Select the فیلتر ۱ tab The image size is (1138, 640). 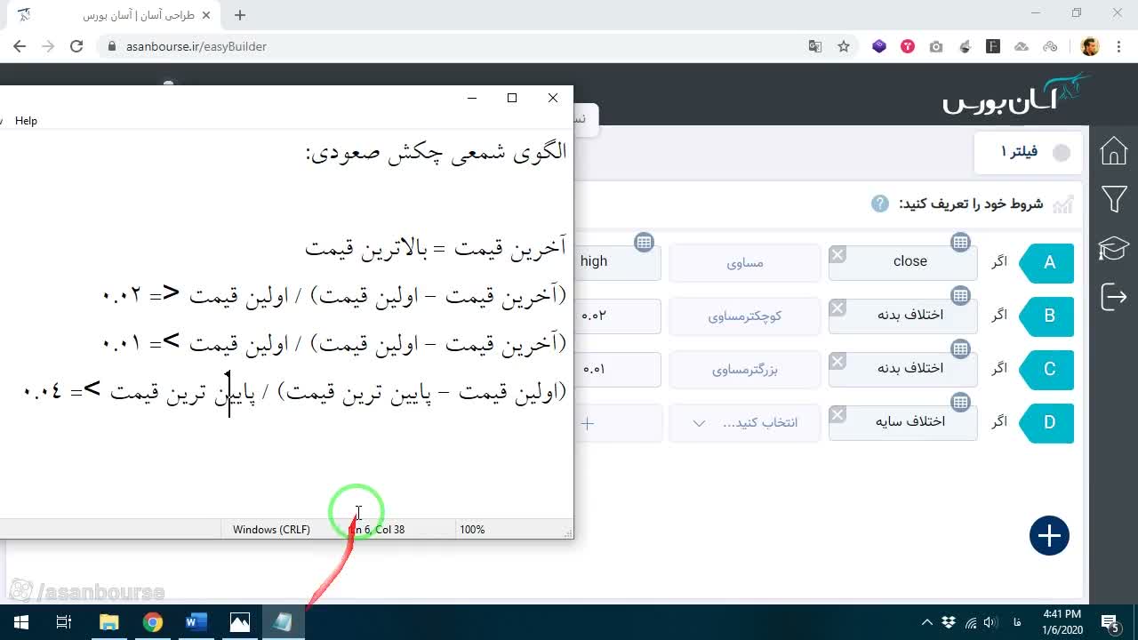[1030, 153]
